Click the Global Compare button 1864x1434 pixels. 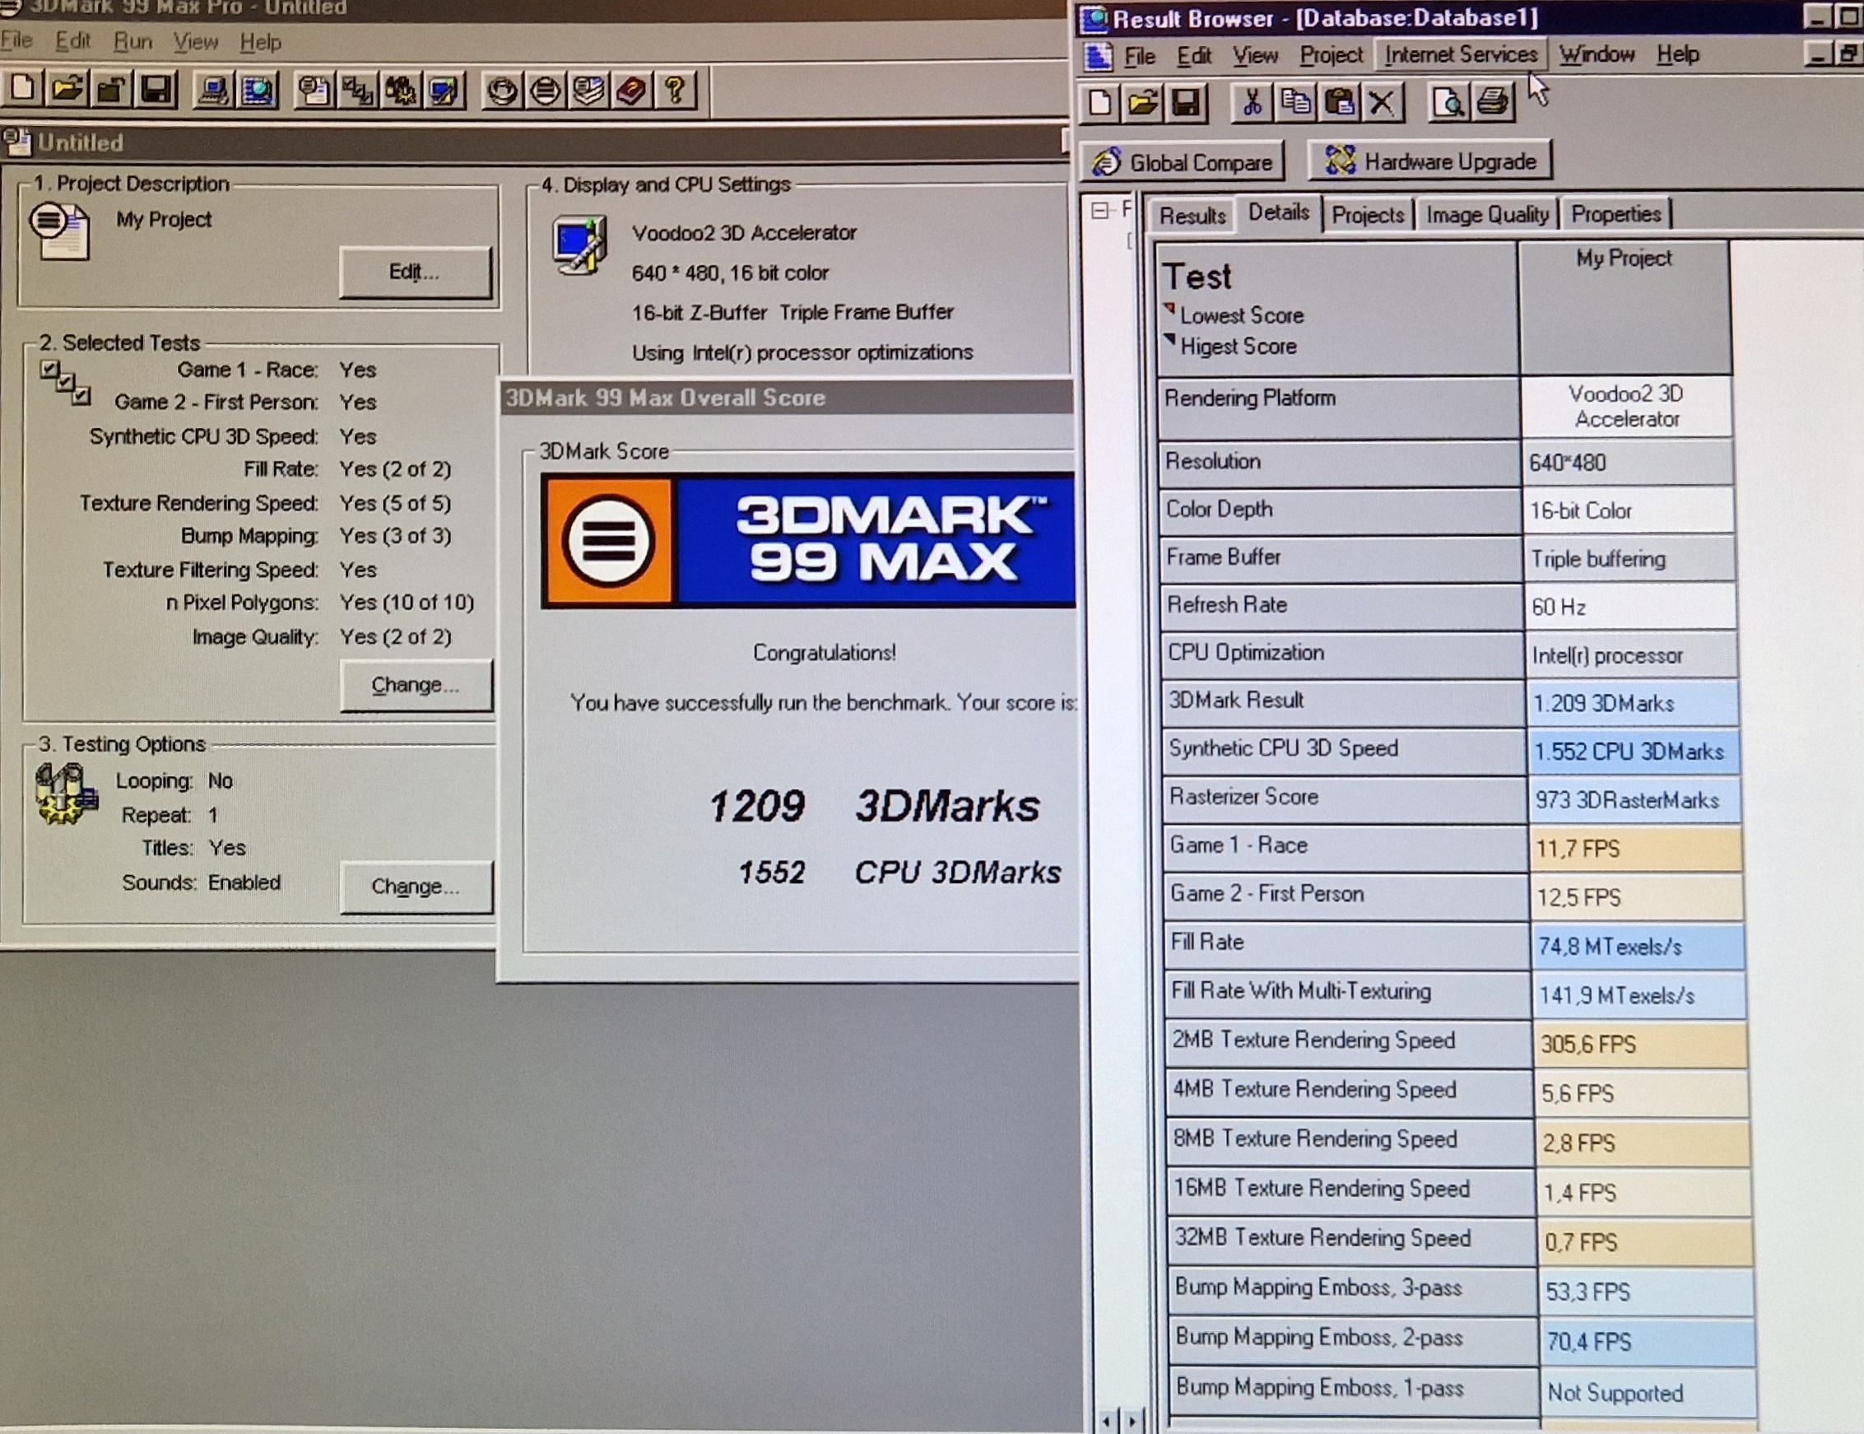coord(1183,161)
